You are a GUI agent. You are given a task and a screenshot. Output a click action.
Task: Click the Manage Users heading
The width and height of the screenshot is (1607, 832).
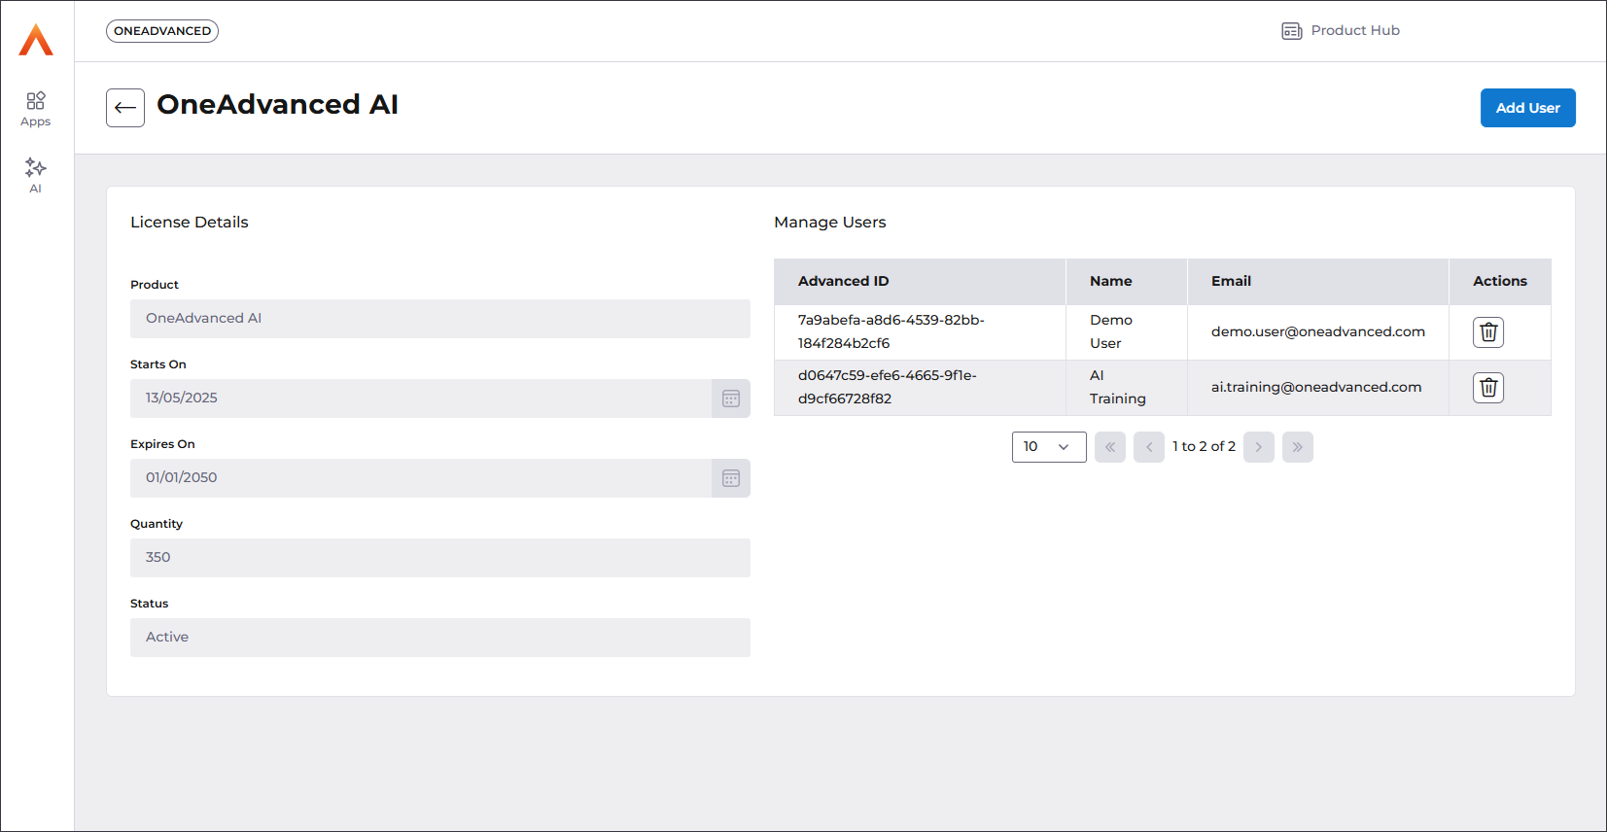pos(830,223)
